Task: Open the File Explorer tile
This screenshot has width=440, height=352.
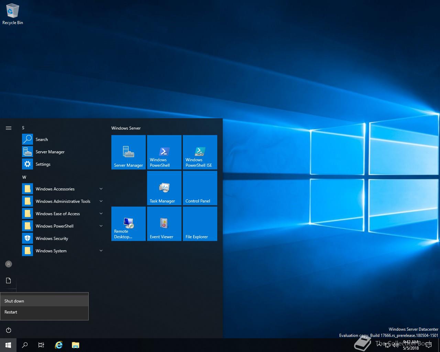Action: tap(200, 224)
